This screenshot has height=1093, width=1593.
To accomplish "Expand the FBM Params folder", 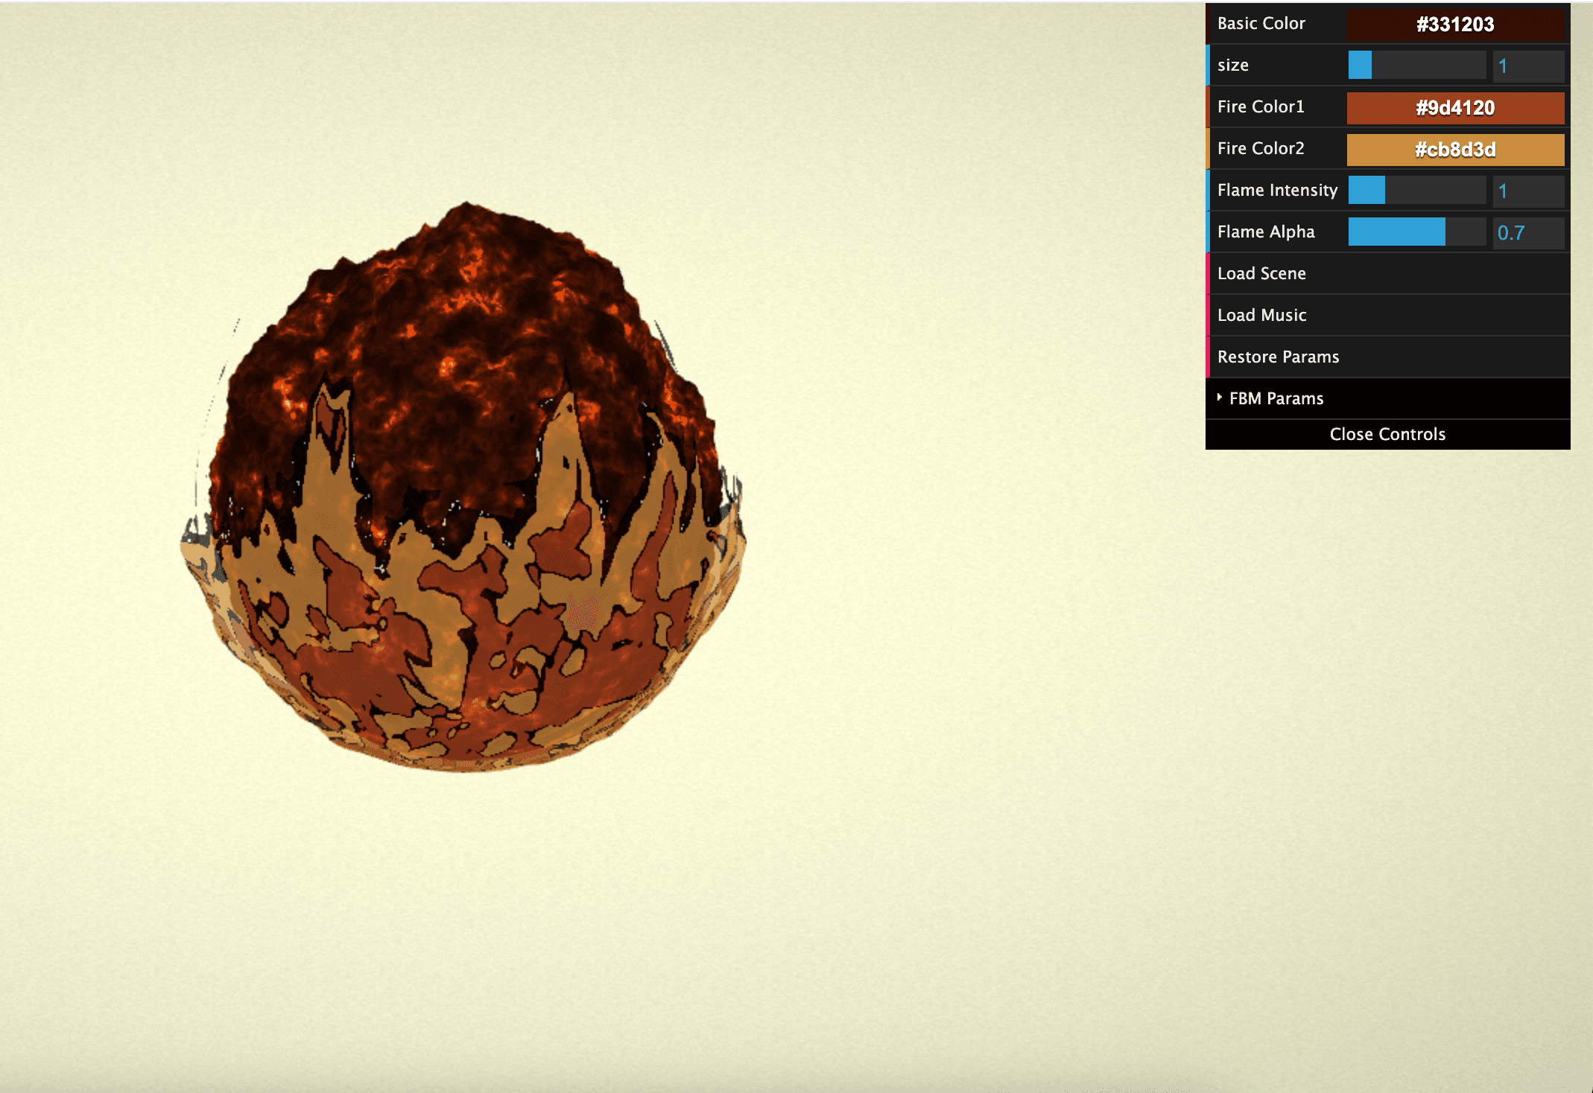I will 1388,398.
